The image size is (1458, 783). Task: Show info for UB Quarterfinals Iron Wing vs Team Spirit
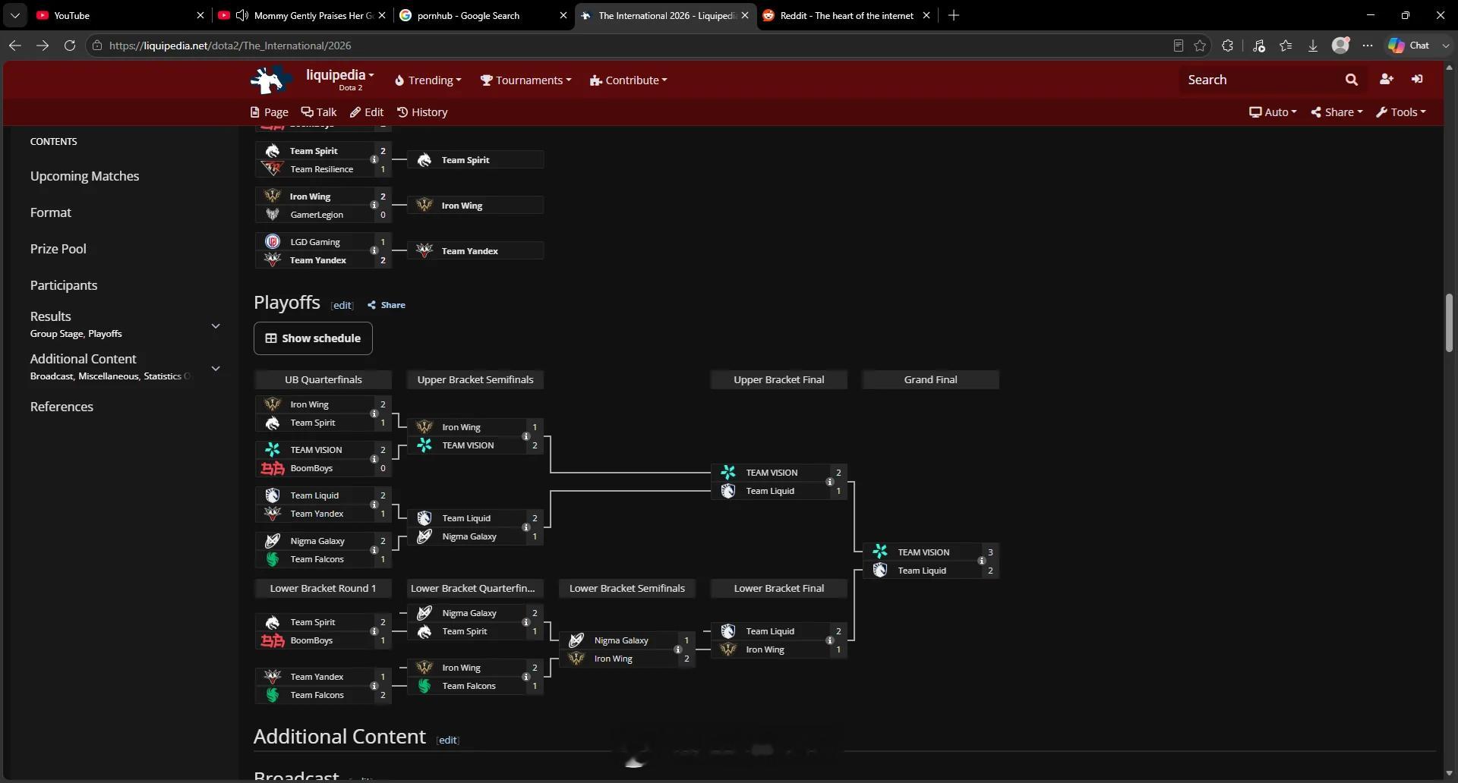tap(374, 414)
